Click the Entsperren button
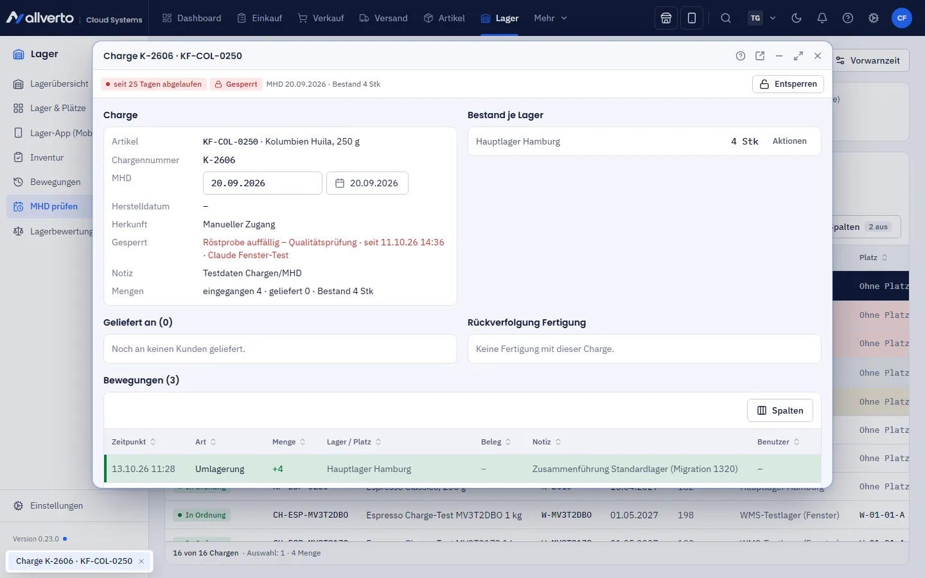The width and height of the screenshot is (925, 578). tap(788, 84)
